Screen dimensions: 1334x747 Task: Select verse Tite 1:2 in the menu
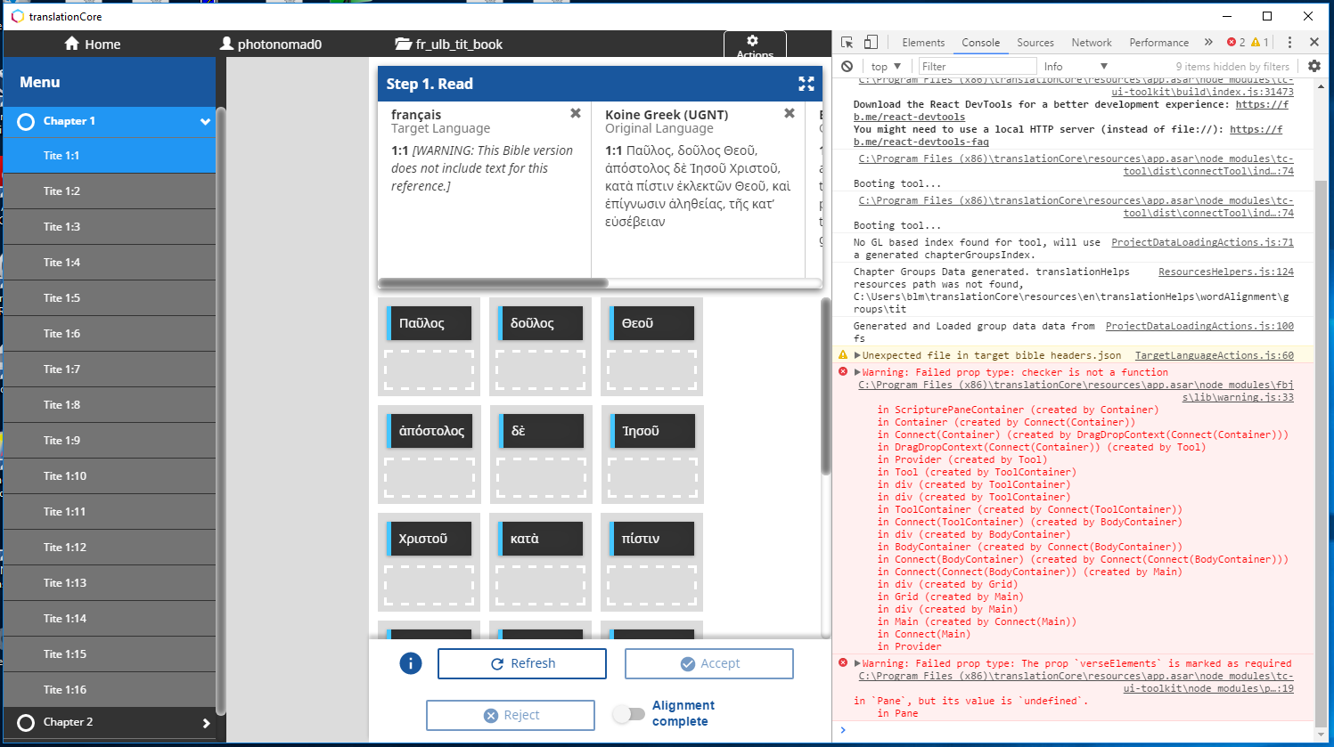pos(110,191)
